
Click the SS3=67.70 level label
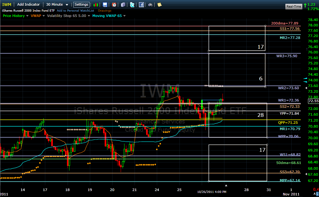pos(290,172)
